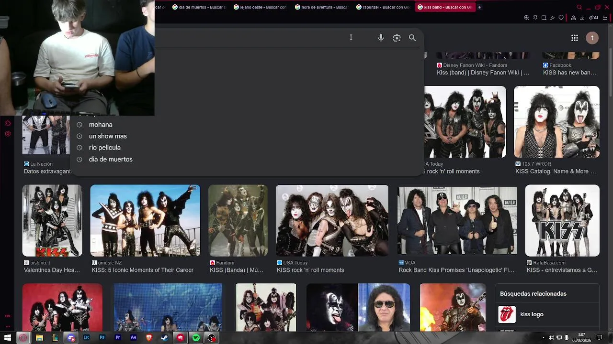
Task: Add page to favorites with heart icon
Action: pos(561,18)
